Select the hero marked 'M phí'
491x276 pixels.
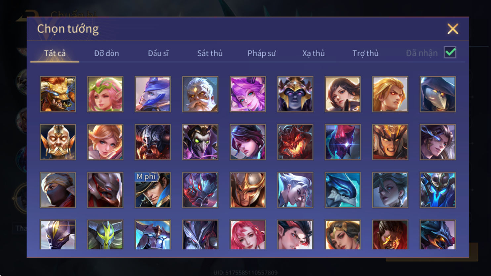pyautogui.click(x=153, y=190)
